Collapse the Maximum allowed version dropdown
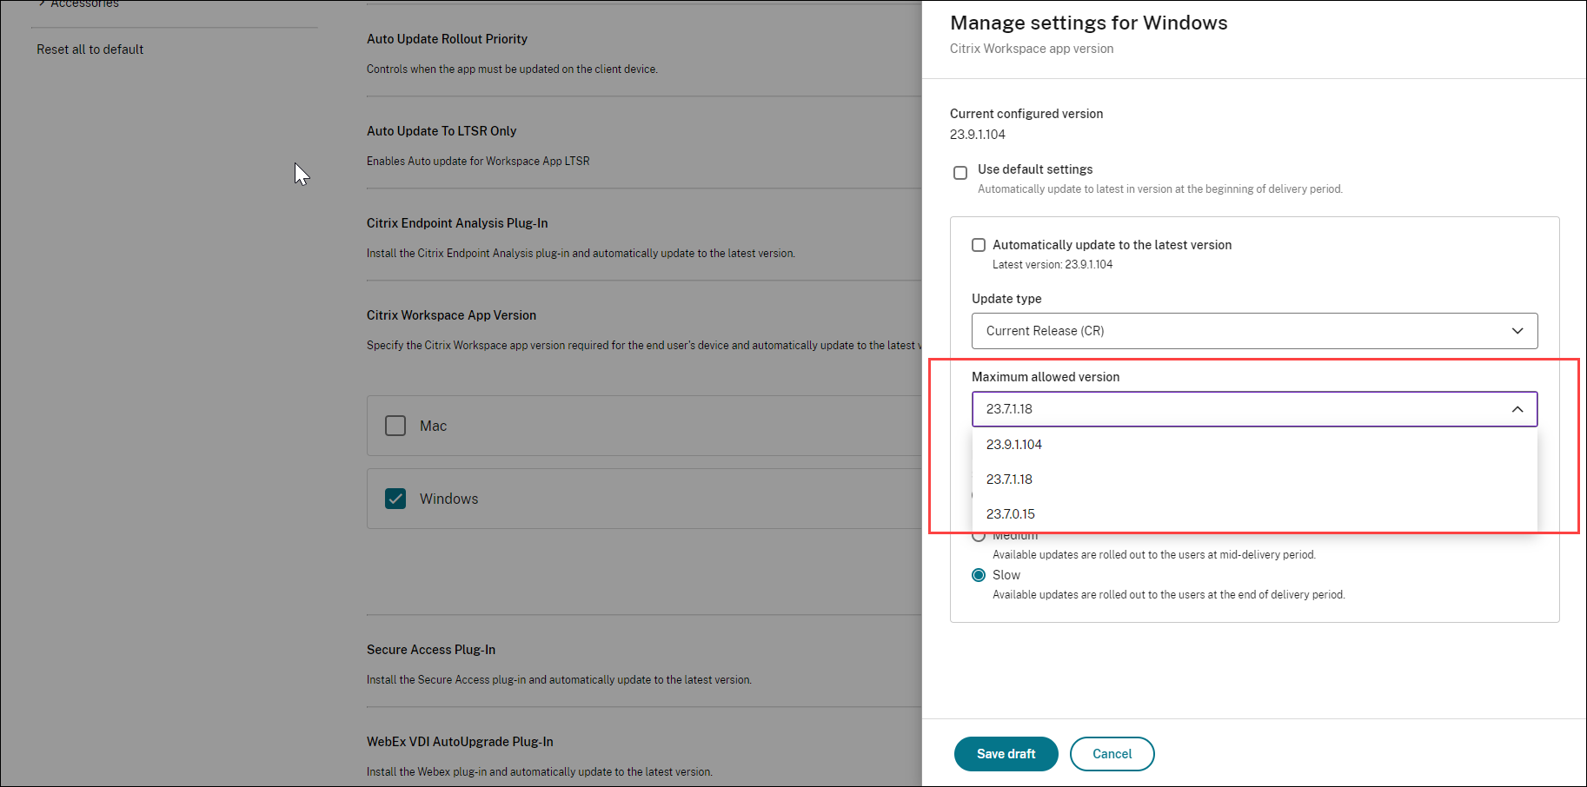This screenshot has width=1587, height=787. point(1253,409)
